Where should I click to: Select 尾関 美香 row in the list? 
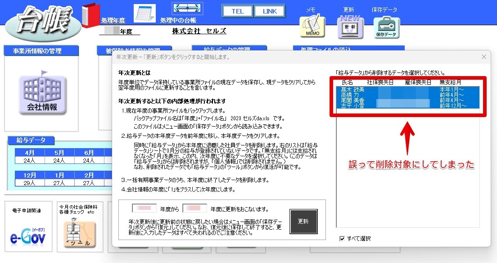(407, 100)
